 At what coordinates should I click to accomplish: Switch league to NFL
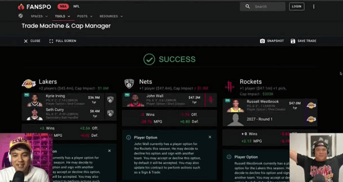pyautogui.click(x=76, y=6)
